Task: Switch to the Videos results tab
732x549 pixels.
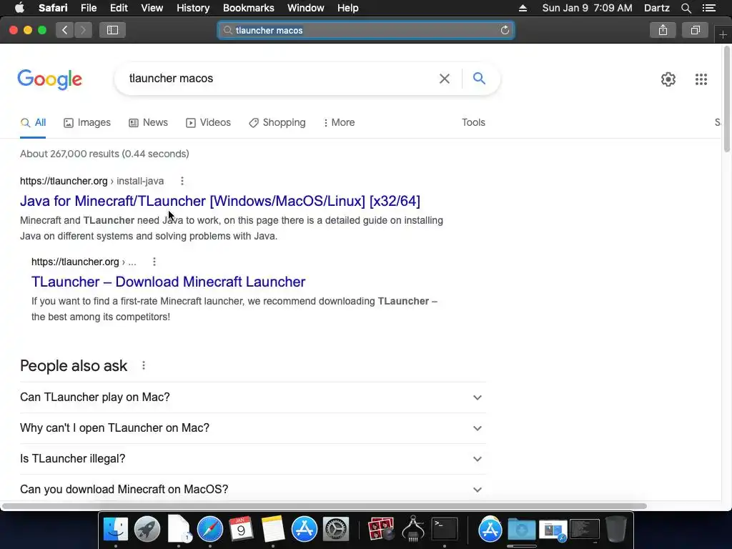Action: coord(208,123)
